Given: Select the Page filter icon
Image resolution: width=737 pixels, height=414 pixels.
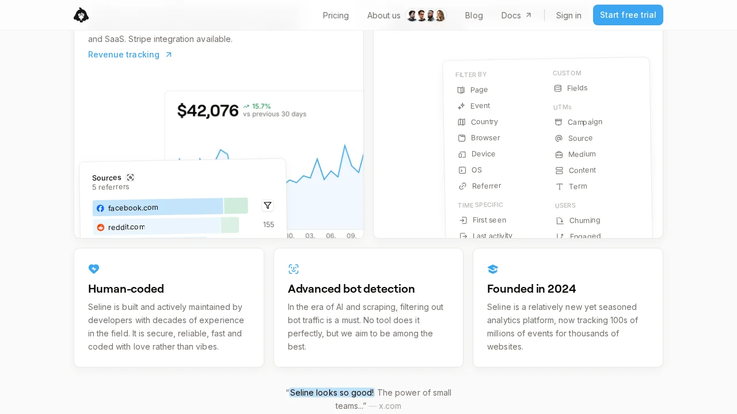Looking at the screenshot, I should (461, 90).
